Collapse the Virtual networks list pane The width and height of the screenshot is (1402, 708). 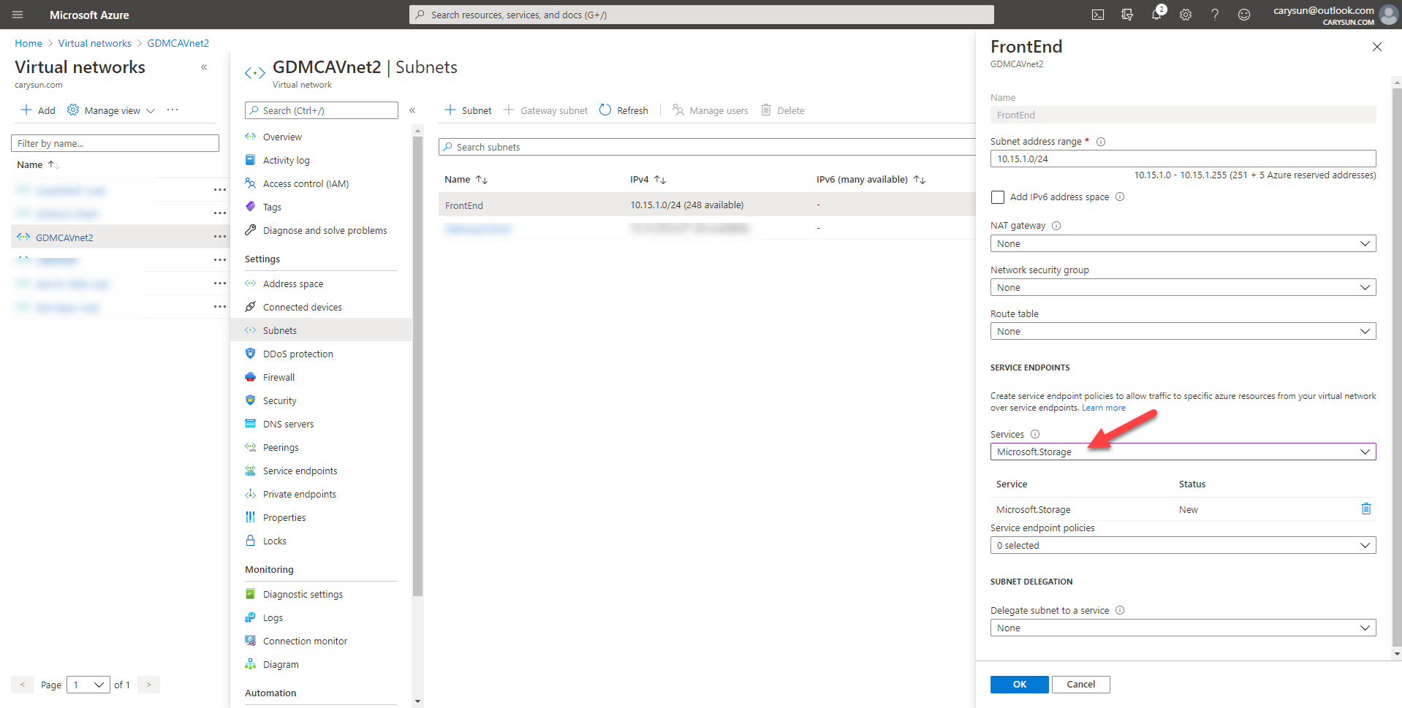pos(204,67)
